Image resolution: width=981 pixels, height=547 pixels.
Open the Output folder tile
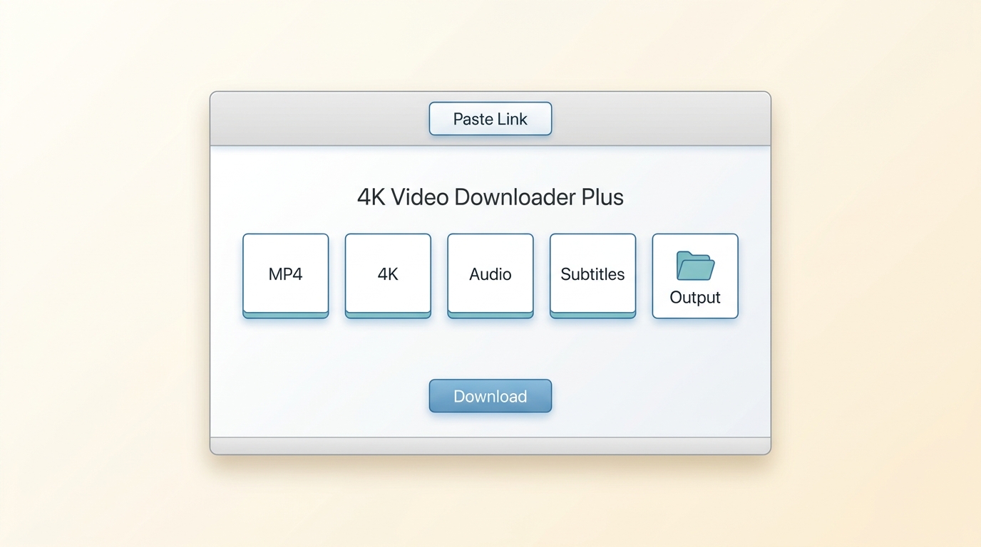pyautogui.click(x=695, y=276)
